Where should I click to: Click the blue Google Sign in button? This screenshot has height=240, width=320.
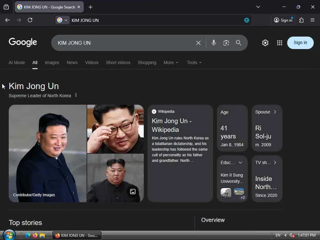tap(300, 42)
